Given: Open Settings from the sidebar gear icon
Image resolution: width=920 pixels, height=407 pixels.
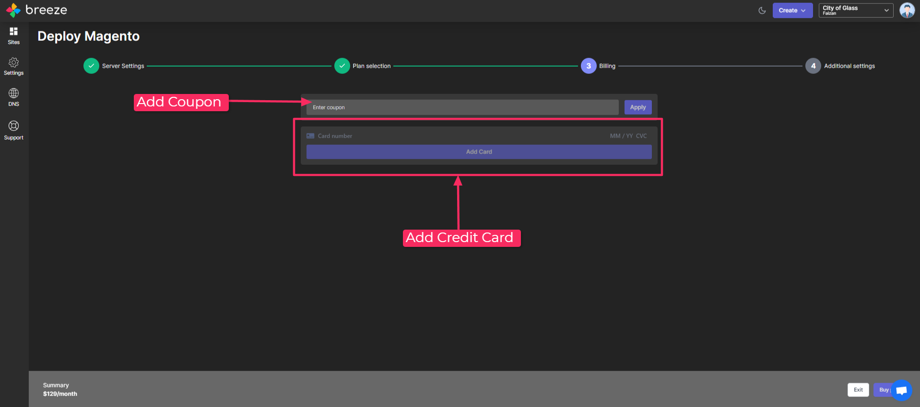Looking at the screenshot, I should click(x=14, y=67).
